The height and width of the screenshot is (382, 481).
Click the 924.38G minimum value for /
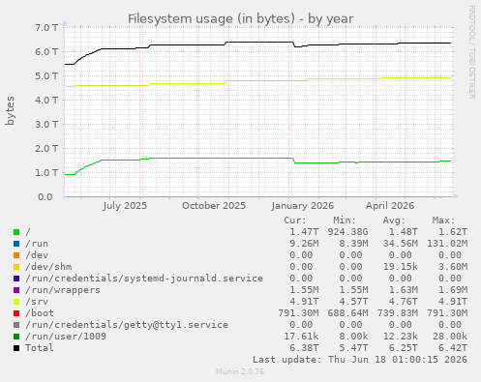pos(347,232)
